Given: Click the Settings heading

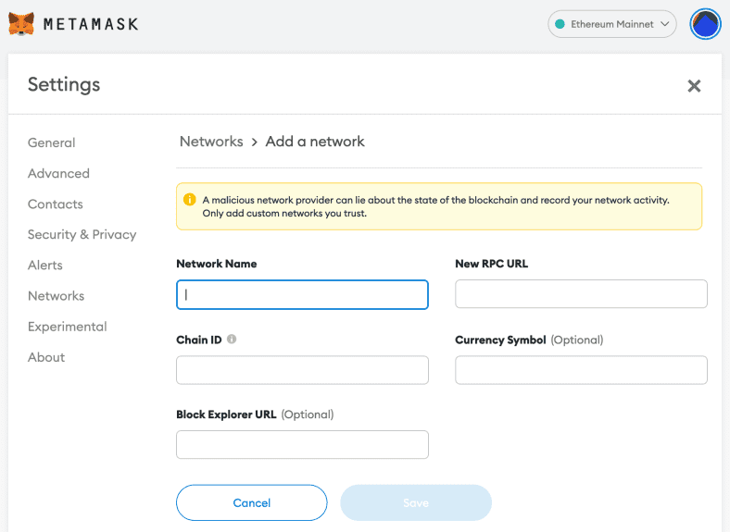Looking at the screenshot, I should click(64, 84).
